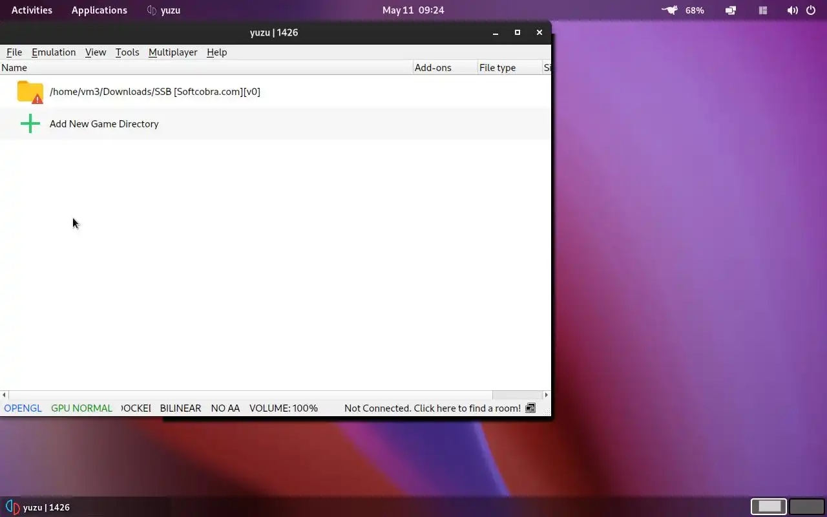Open the Tools menu
This screenshot has height=517, width=827.
tap(127, 52)
